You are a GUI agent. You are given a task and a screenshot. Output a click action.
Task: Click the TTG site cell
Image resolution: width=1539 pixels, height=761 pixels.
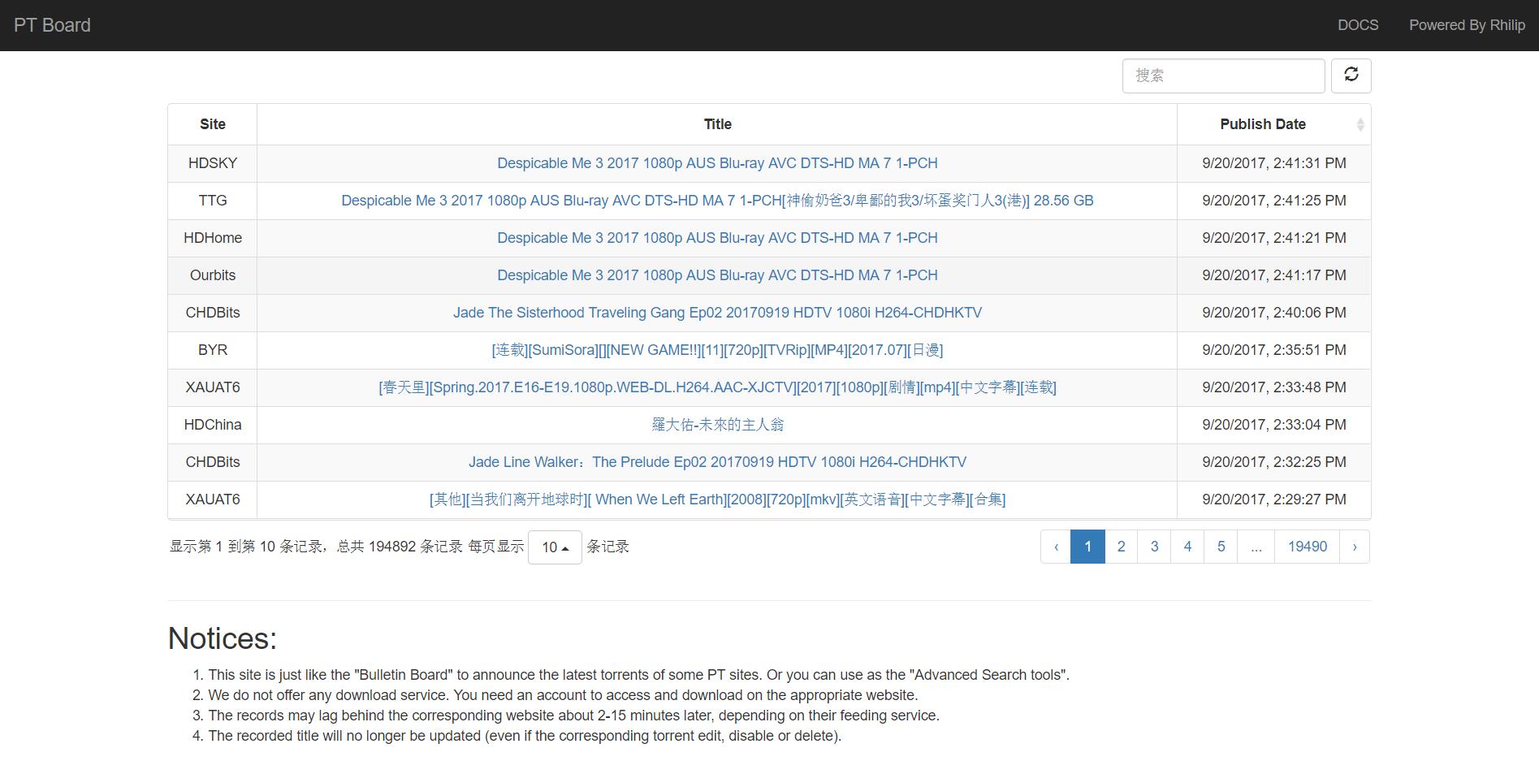tap(213, 201)
